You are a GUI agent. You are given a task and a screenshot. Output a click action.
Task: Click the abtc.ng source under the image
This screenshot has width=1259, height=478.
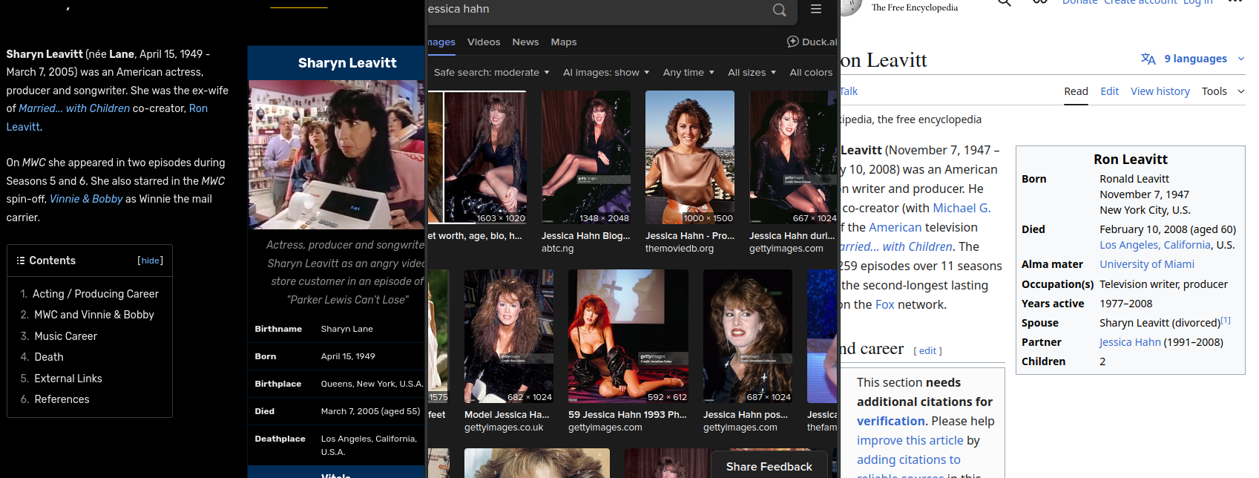point(558,249)
